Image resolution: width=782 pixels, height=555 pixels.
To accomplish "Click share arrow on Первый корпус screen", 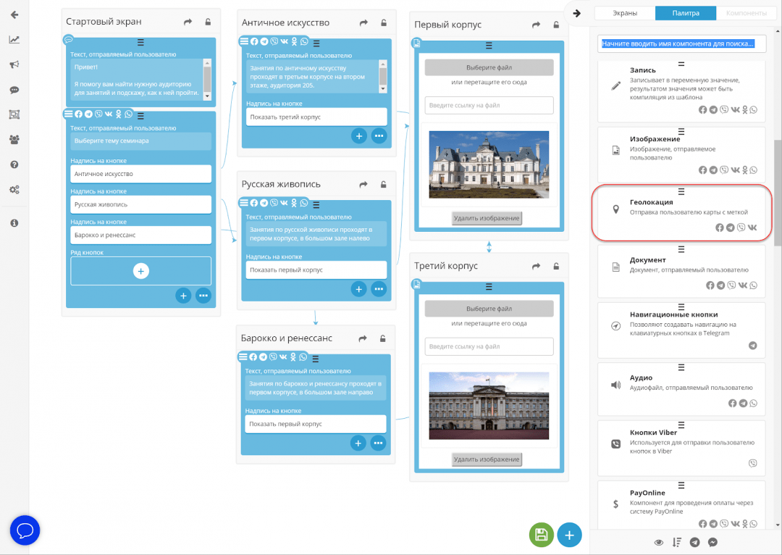I will (x=537, y=25).
